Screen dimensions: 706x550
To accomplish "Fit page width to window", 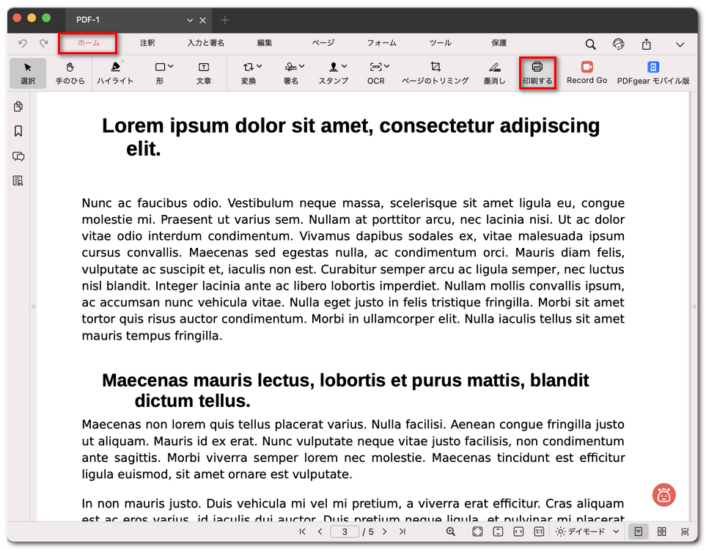I will click(x=519, y=532).
